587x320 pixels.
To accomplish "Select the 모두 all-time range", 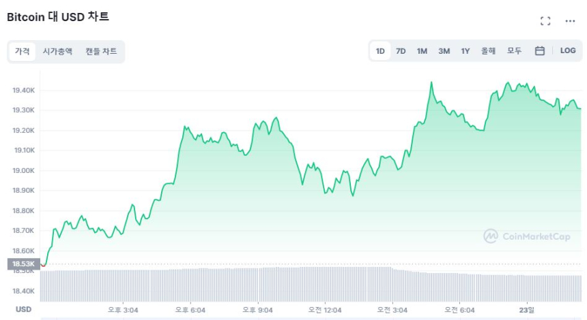I will [x=514, y=51].
